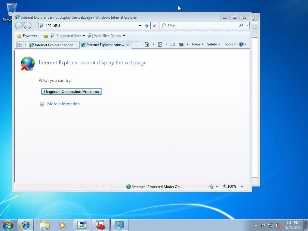Click the network tray icon
The height and width of the screenshot is (231, 308).
(x=270, y=225)
